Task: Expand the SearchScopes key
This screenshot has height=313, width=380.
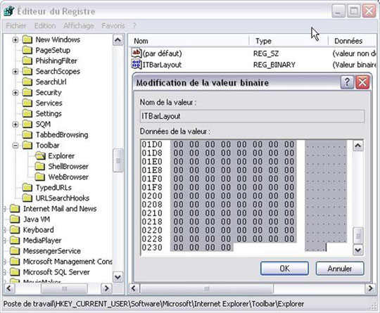Action: (15, 72)
